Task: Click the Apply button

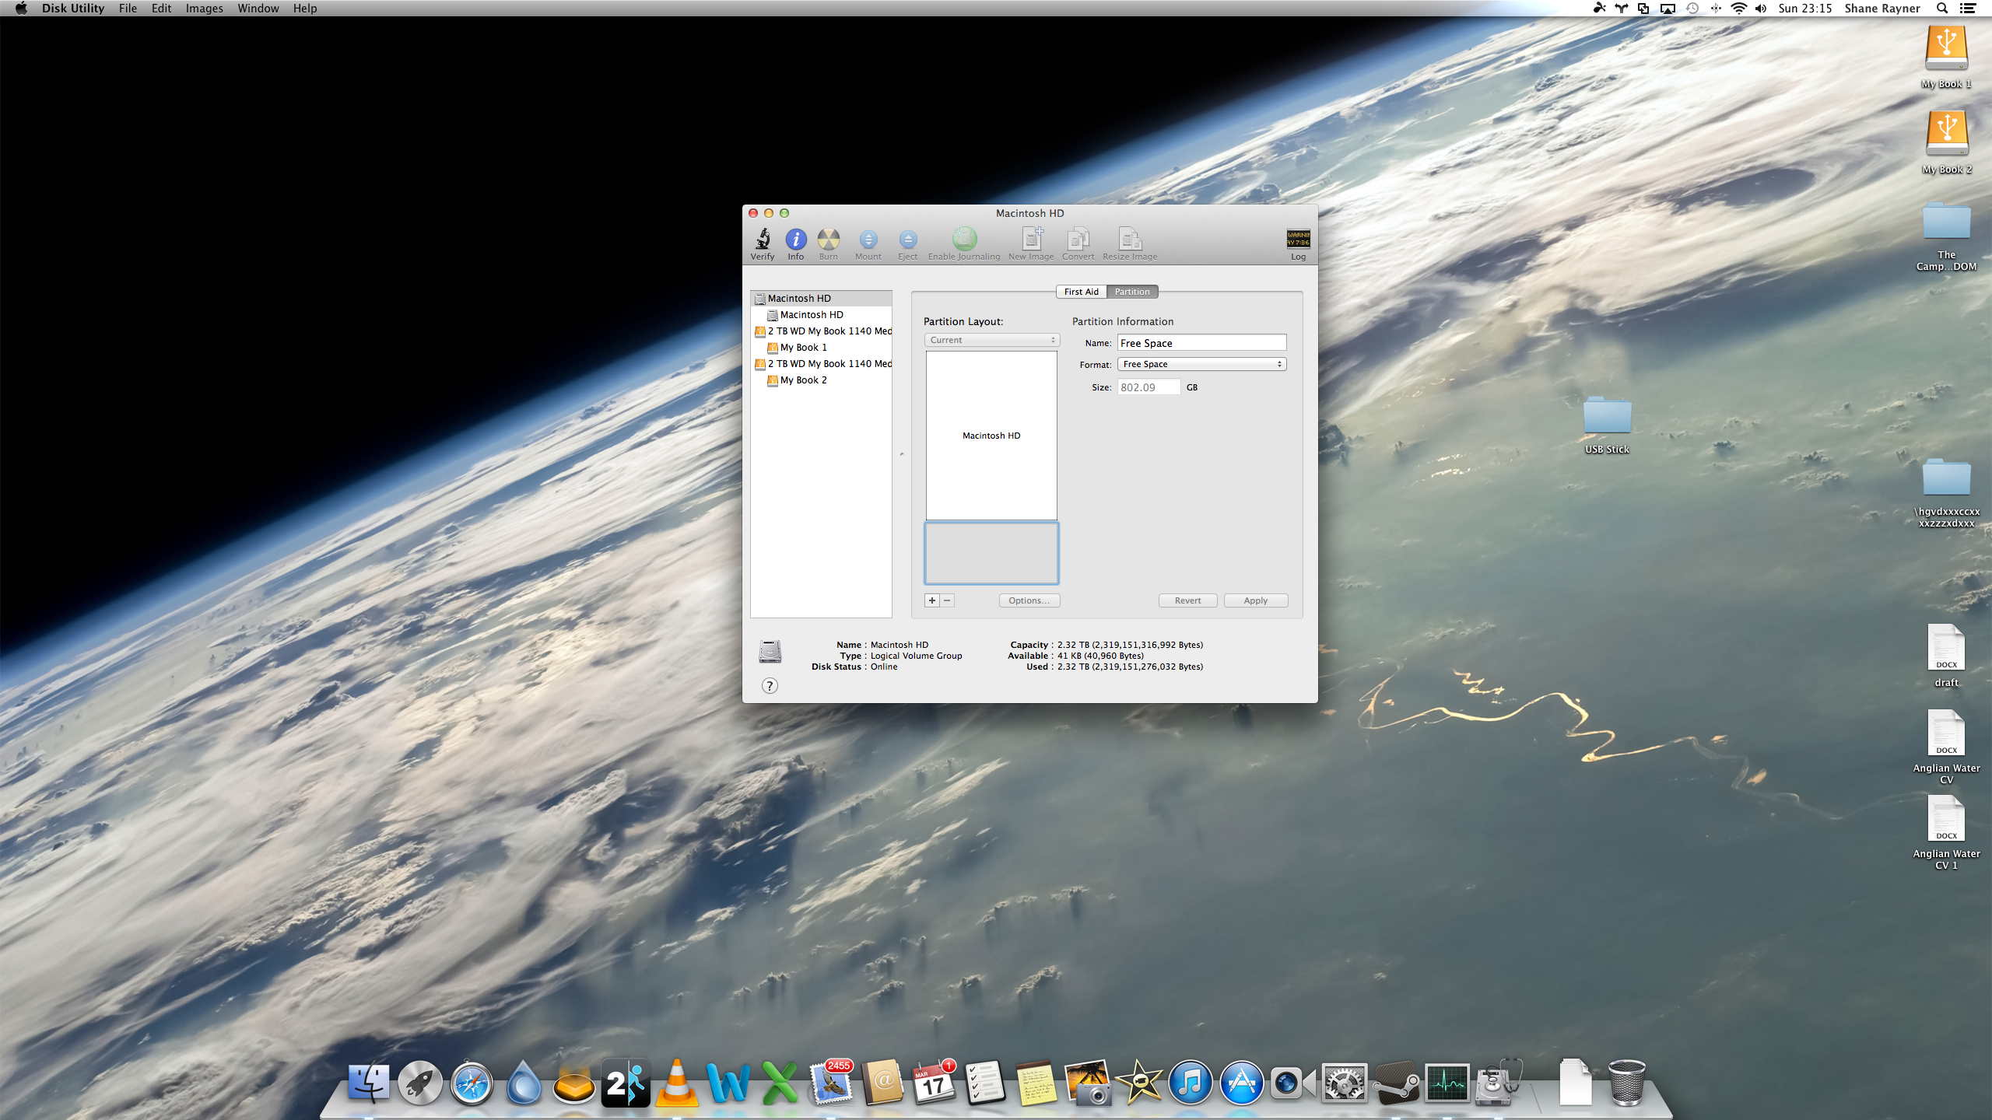Action: tap(1255, 600)
